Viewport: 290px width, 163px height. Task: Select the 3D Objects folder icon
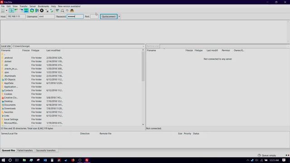click(3, 80)
